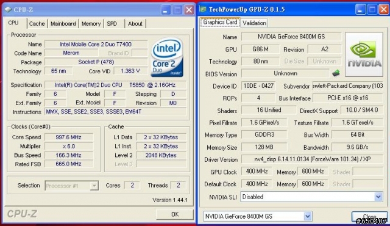The image size is (390, 226).
Task: Click the GPU-Z title bar icon
Action: pyautogui.click(x=203, y=10)
